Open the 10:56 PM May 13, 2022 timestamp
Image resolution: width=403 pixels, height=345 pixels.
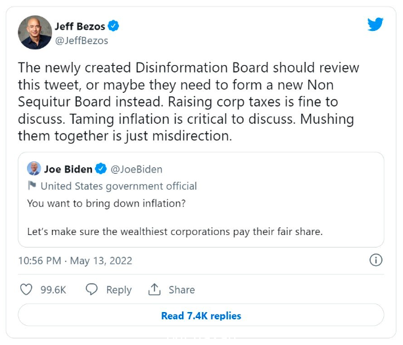75,261
